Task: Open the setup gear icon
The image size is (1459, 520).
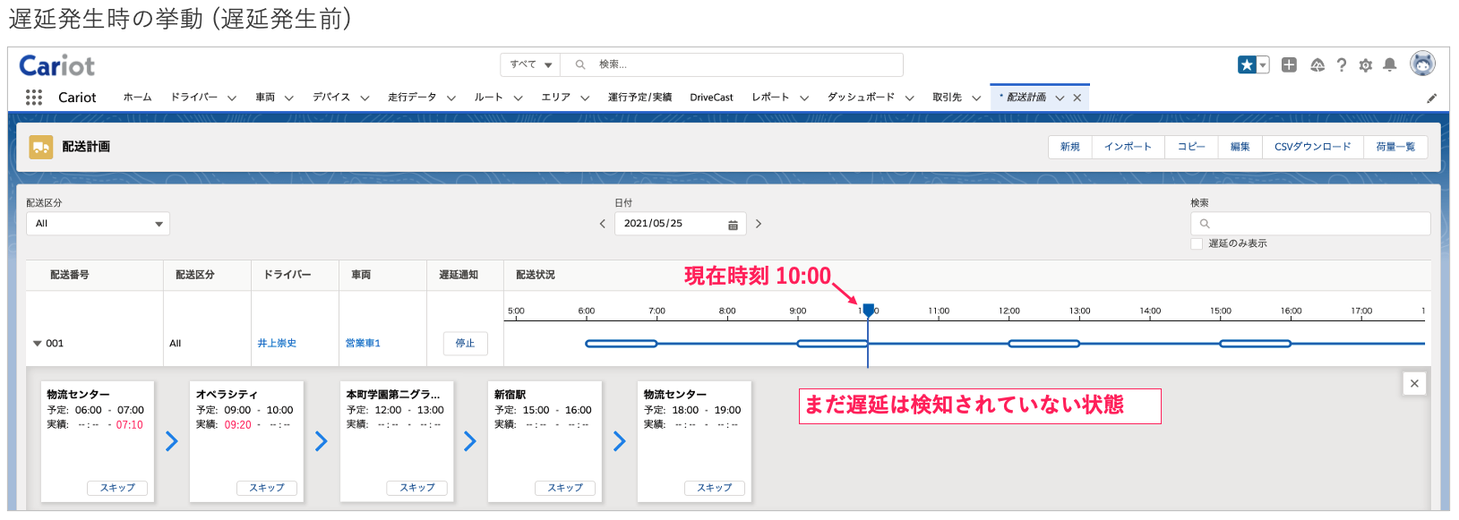Action: (x=1365, y=64)
